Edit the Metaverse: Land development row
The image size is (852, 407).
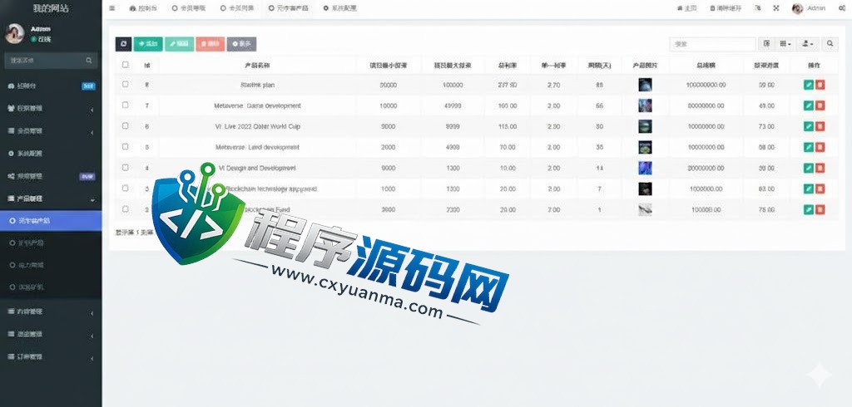coord(809,147)
